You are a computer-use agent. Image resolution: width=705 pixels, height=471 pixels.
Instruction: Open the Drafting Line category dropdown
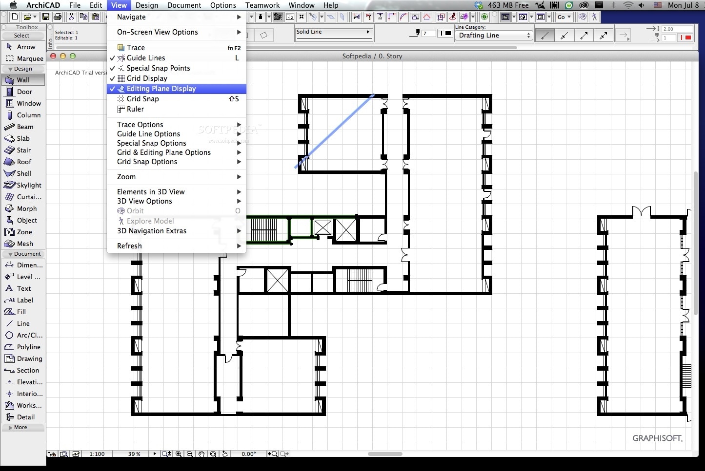(x=493, y=36)
